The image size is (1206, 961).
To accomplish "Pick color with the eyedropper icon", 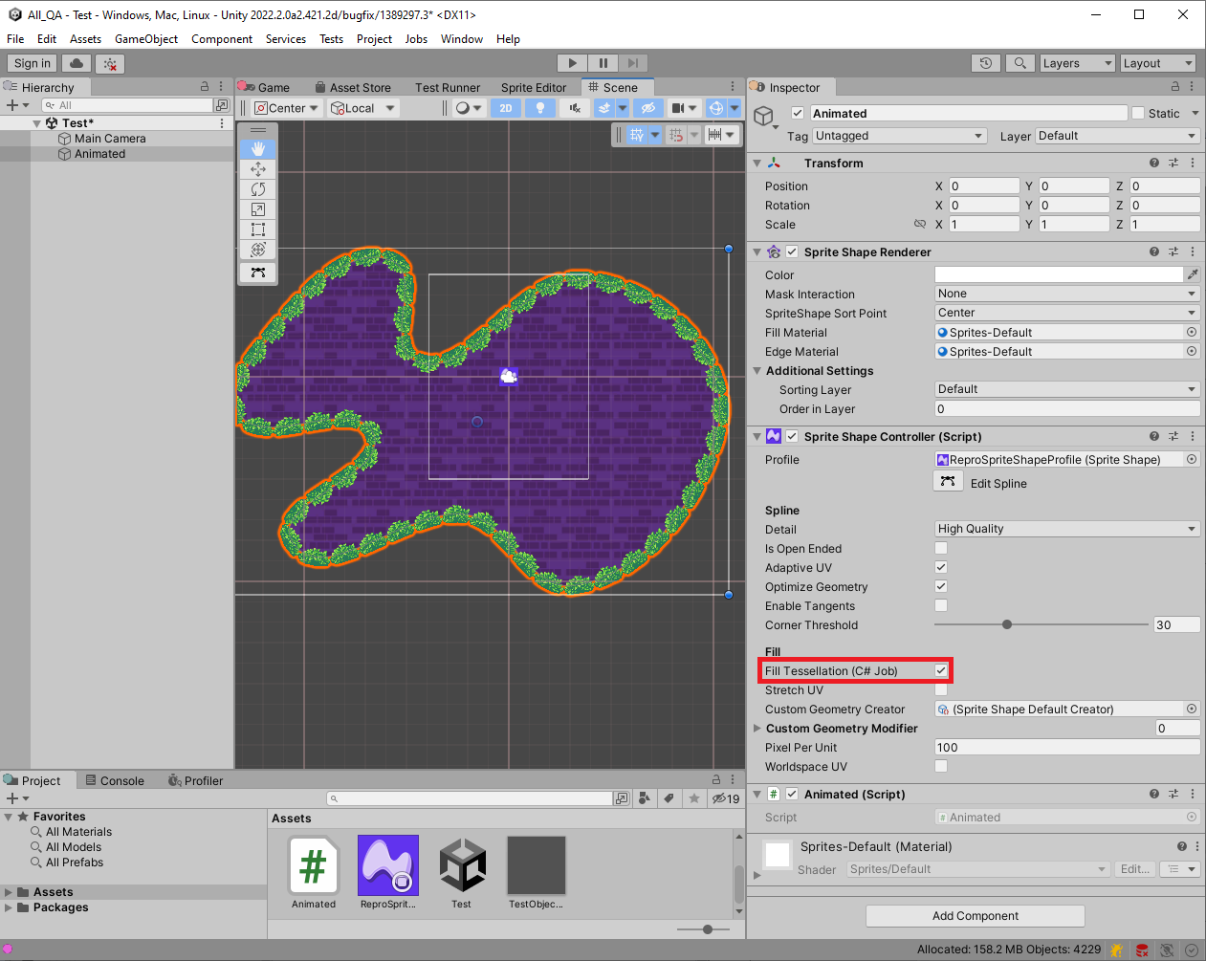I will pyautogui.click(x=1193, y=274).
